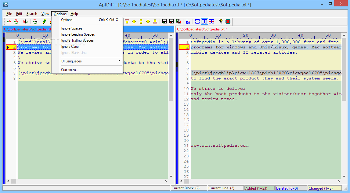Viewport: 350px width, 193px height.
Task: Open the View menu
Action: pos(45,14)
